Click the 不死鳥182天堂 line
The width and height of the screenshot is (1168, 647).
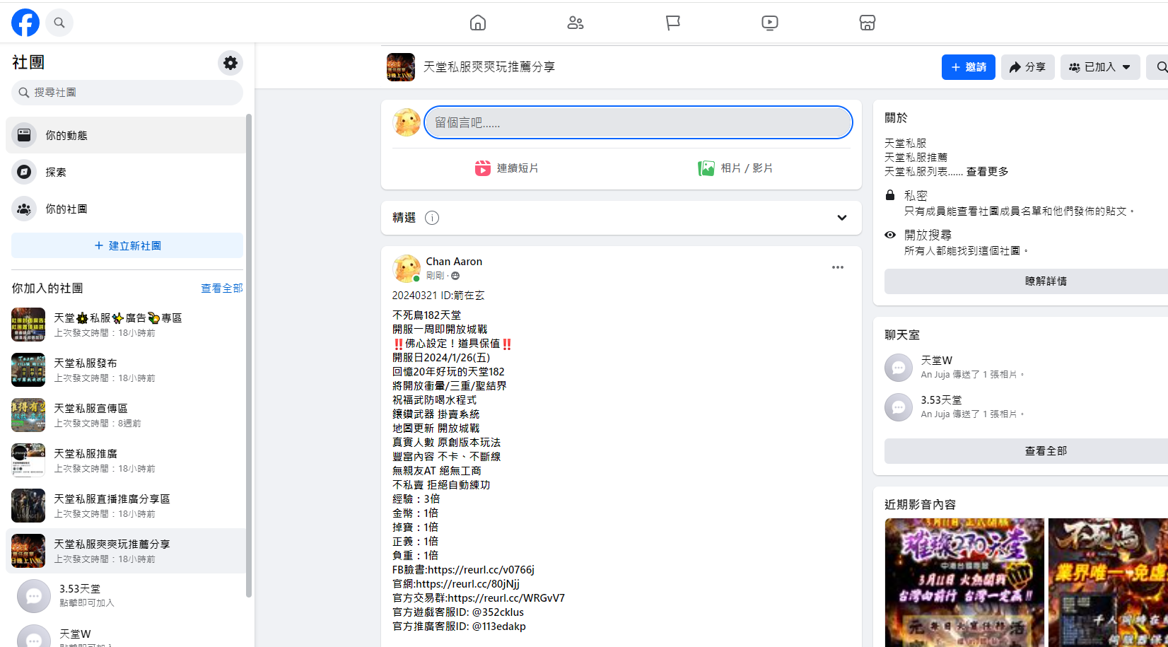tap(426, 315)
